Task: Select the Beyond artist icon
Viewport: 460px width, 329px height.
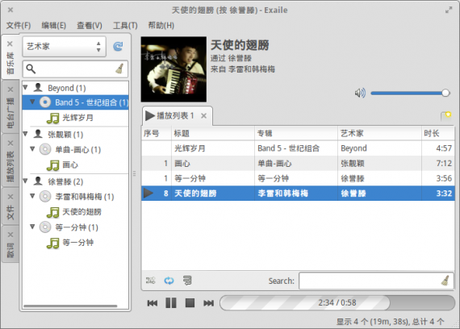Action: (38, 87)
